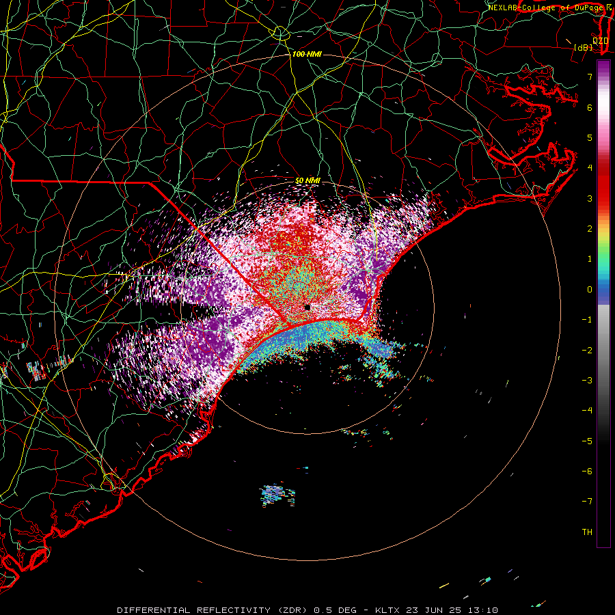The width and height of the screenshot is (615, 615).
Task: Click the ZDR color scale bar
Action: (603, 303)
